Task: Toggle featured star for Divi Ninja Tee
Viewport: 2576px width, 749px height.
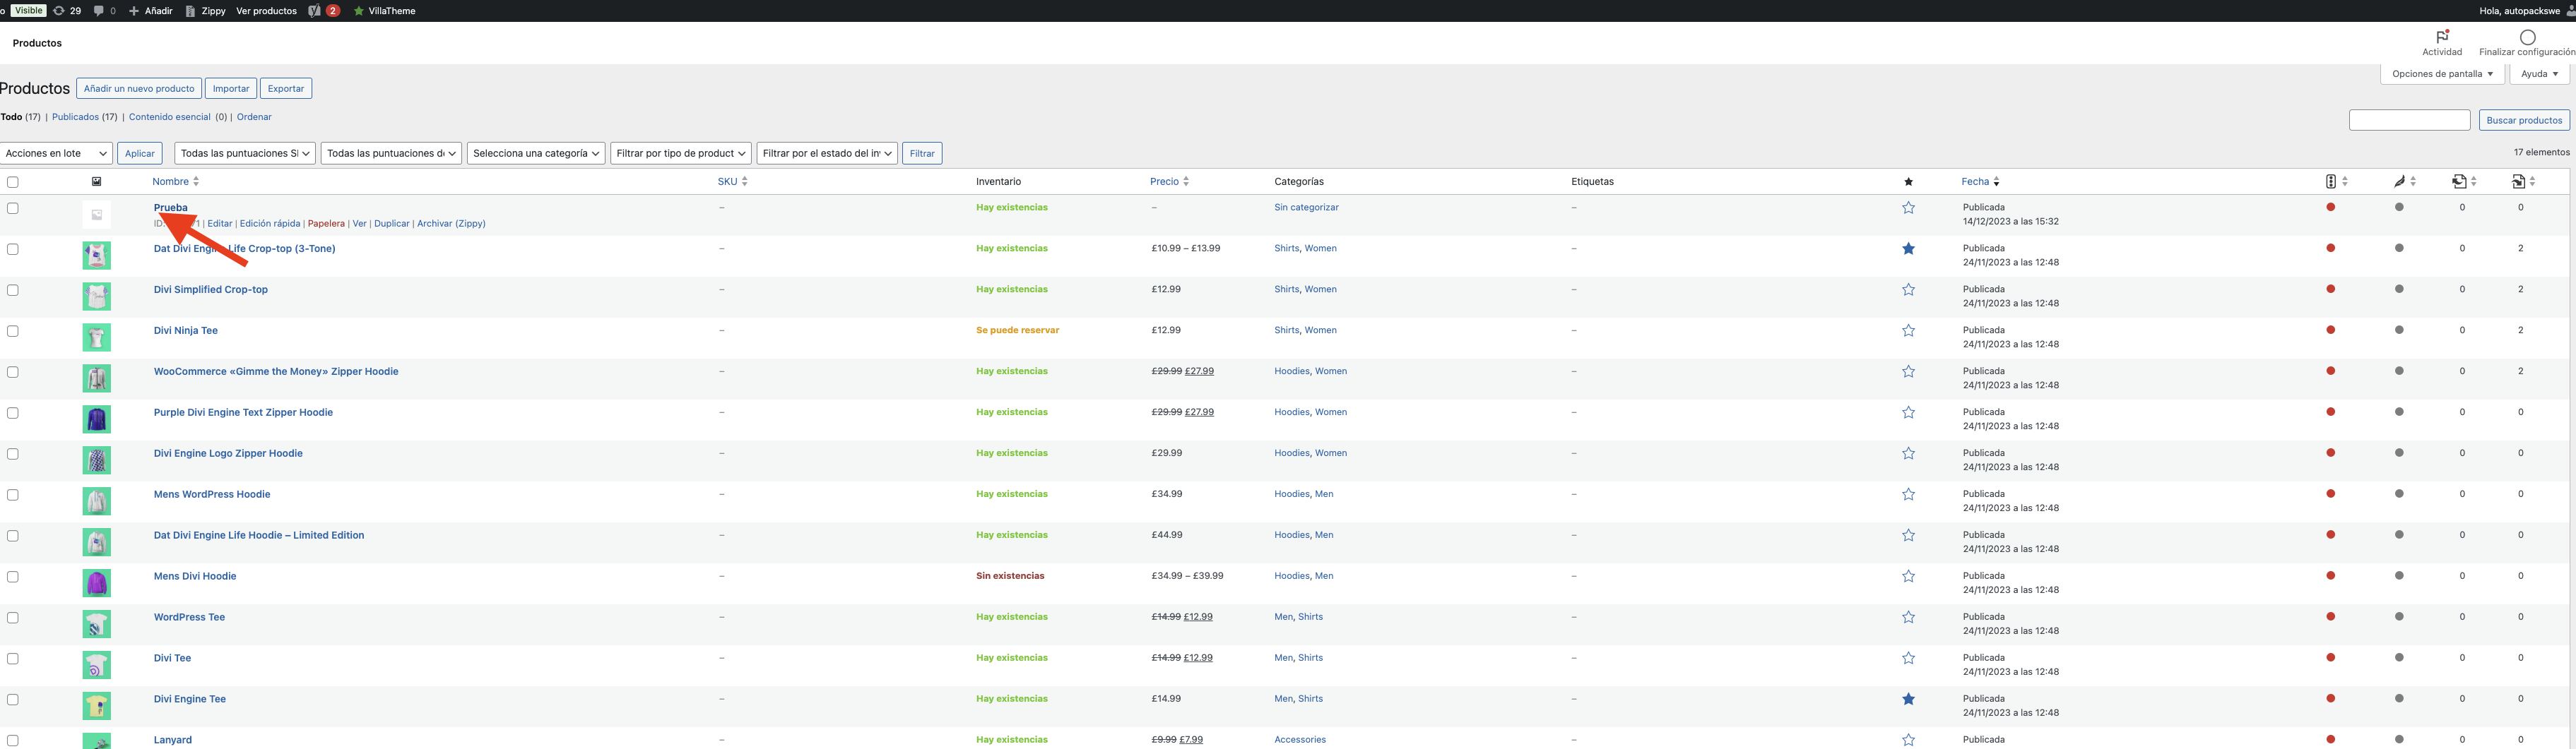Action: 1908,330
